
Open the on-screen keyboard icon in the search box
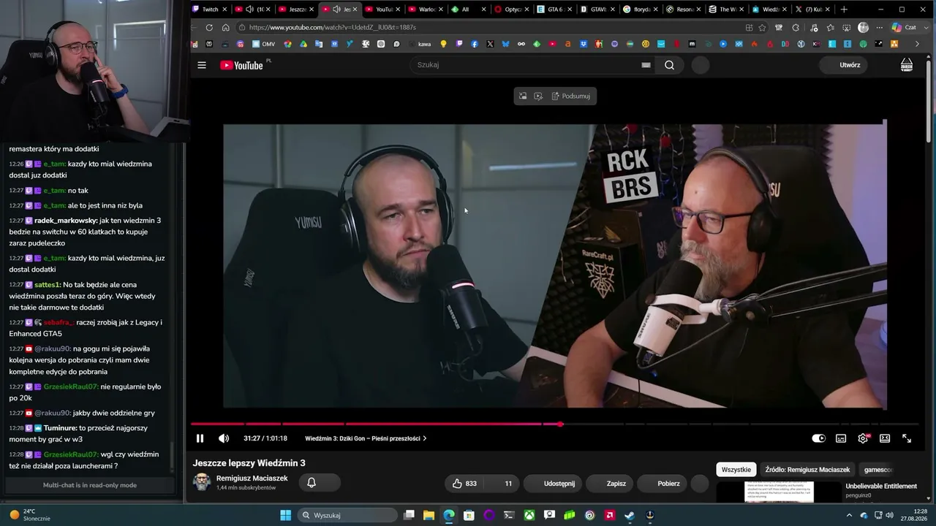click(x=646, y=65)
